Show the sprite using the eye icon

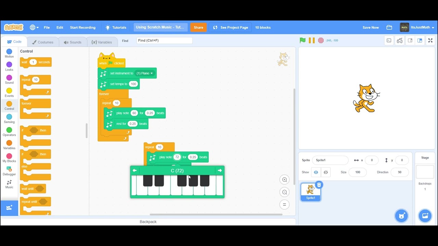pyautogui.click(x=316, y=172)
